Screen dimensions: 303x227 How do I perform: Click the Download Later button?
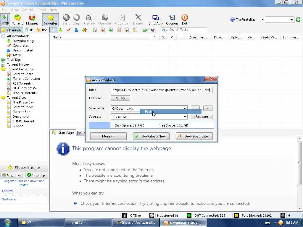pos(194,136)
